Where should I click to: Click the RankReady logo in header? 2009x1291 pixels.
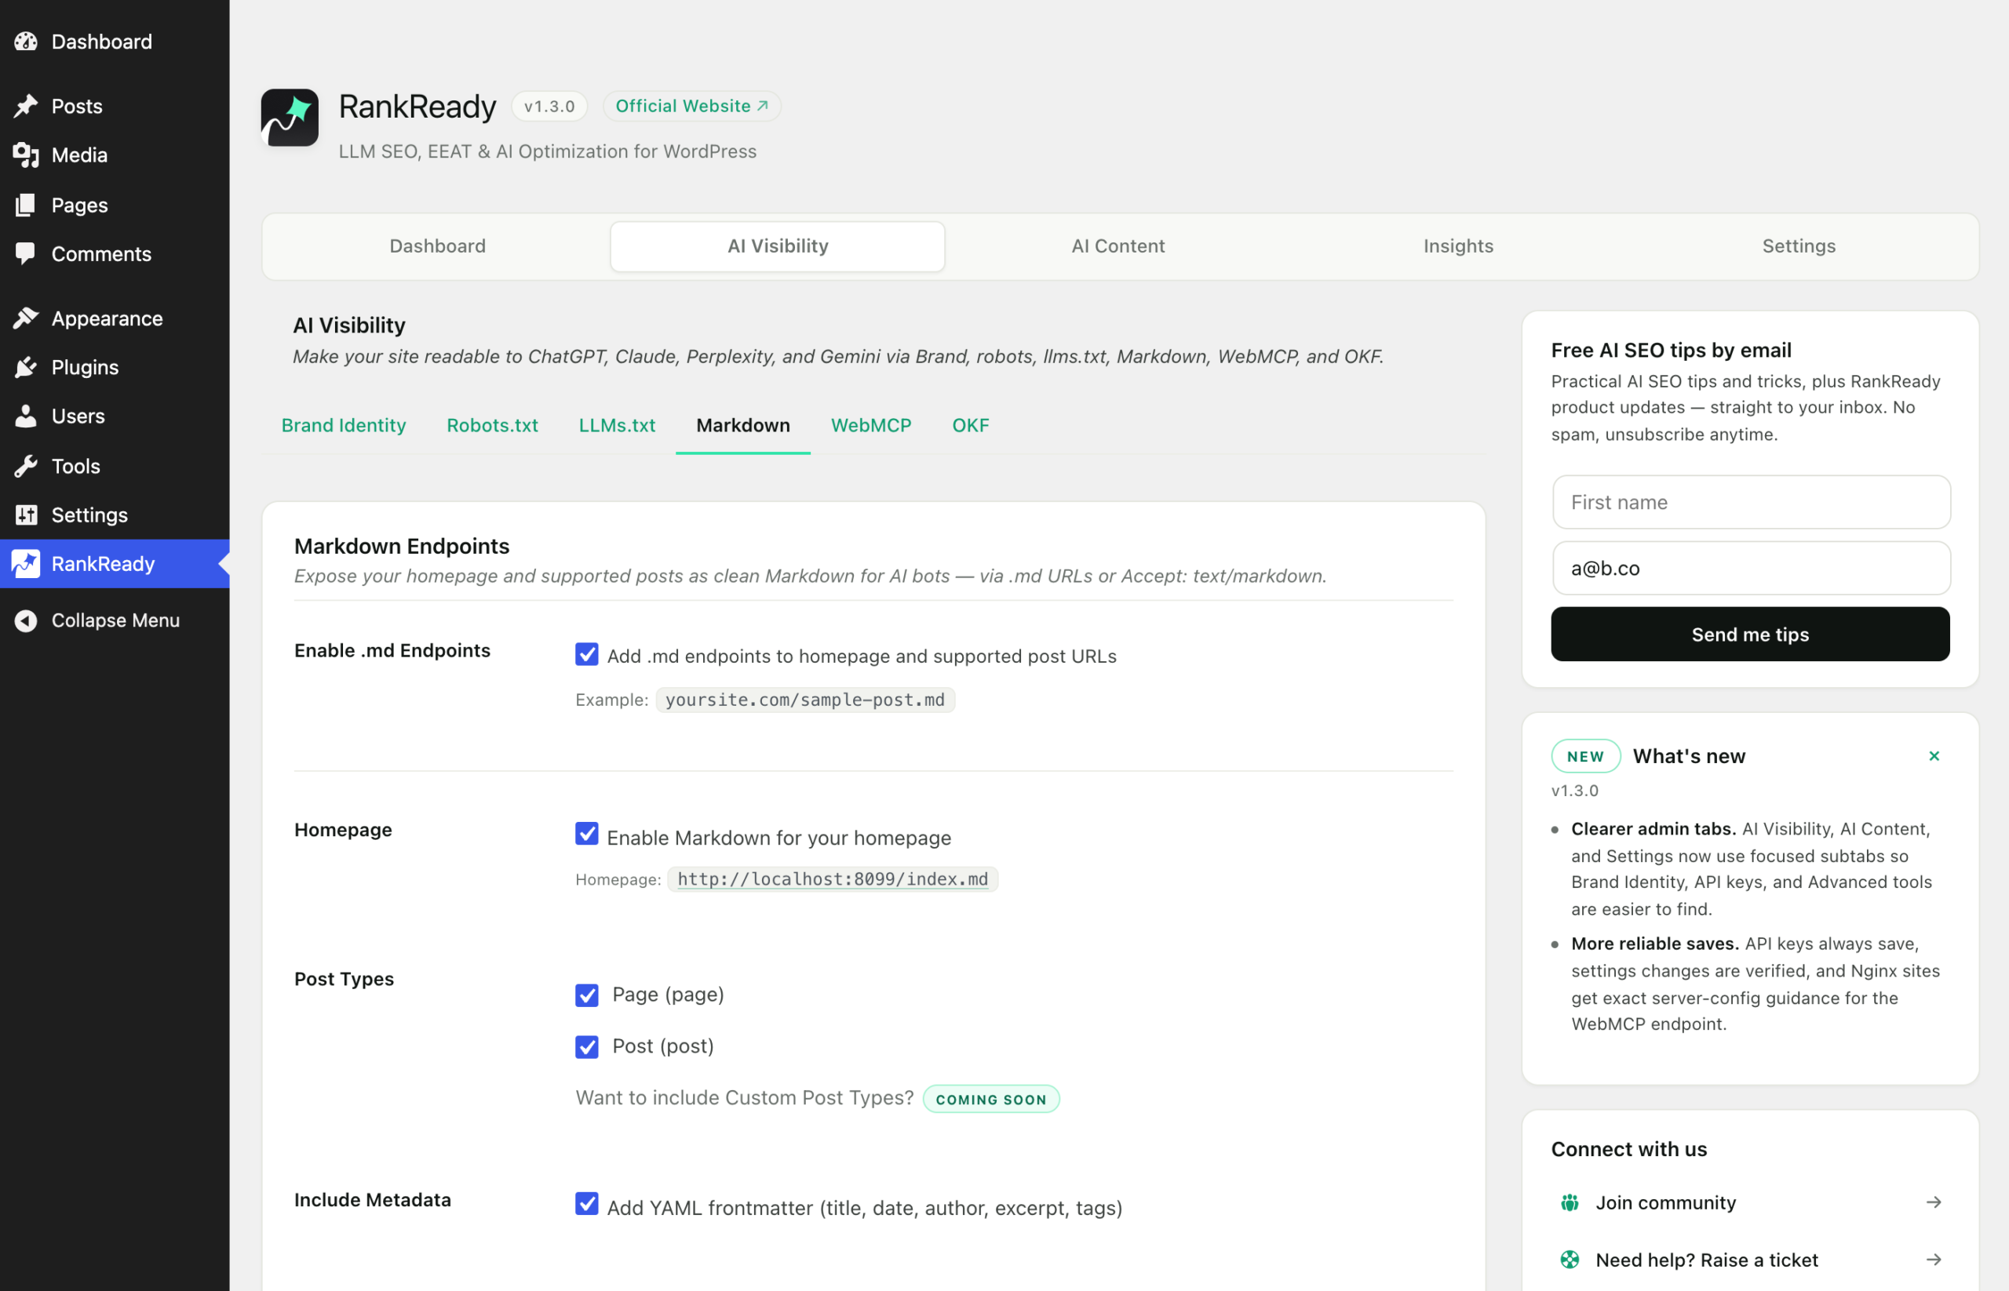[290, 118]
